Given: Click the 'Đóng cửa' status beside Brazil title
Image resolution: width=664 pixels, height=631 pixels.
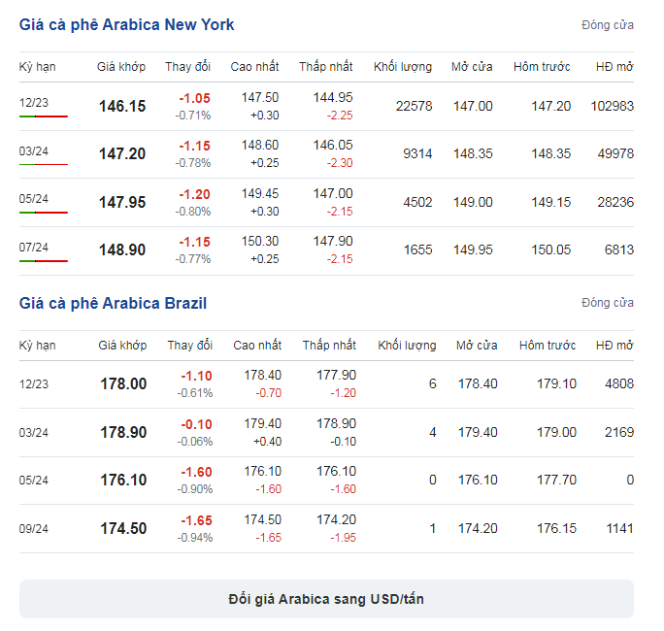Looking at the screenshot, I should click(x=608, y=303).
